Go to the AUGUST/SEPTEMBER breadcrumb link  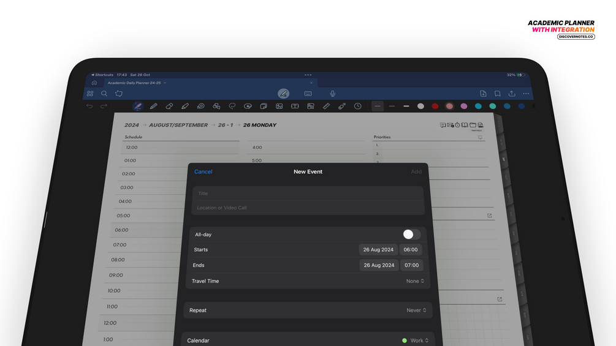pos(178,125)
